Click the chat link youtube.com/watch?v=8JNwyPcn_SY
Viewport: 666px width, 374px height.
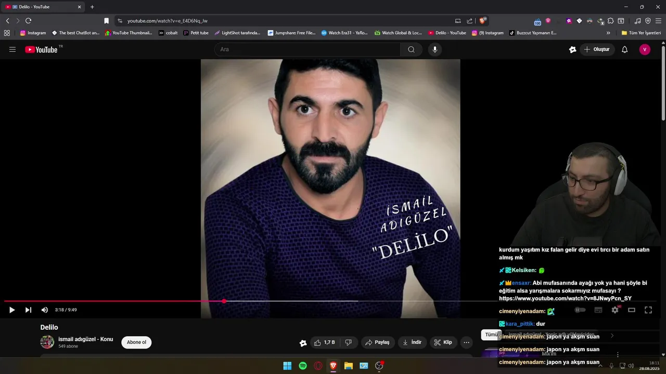(565, 299)
